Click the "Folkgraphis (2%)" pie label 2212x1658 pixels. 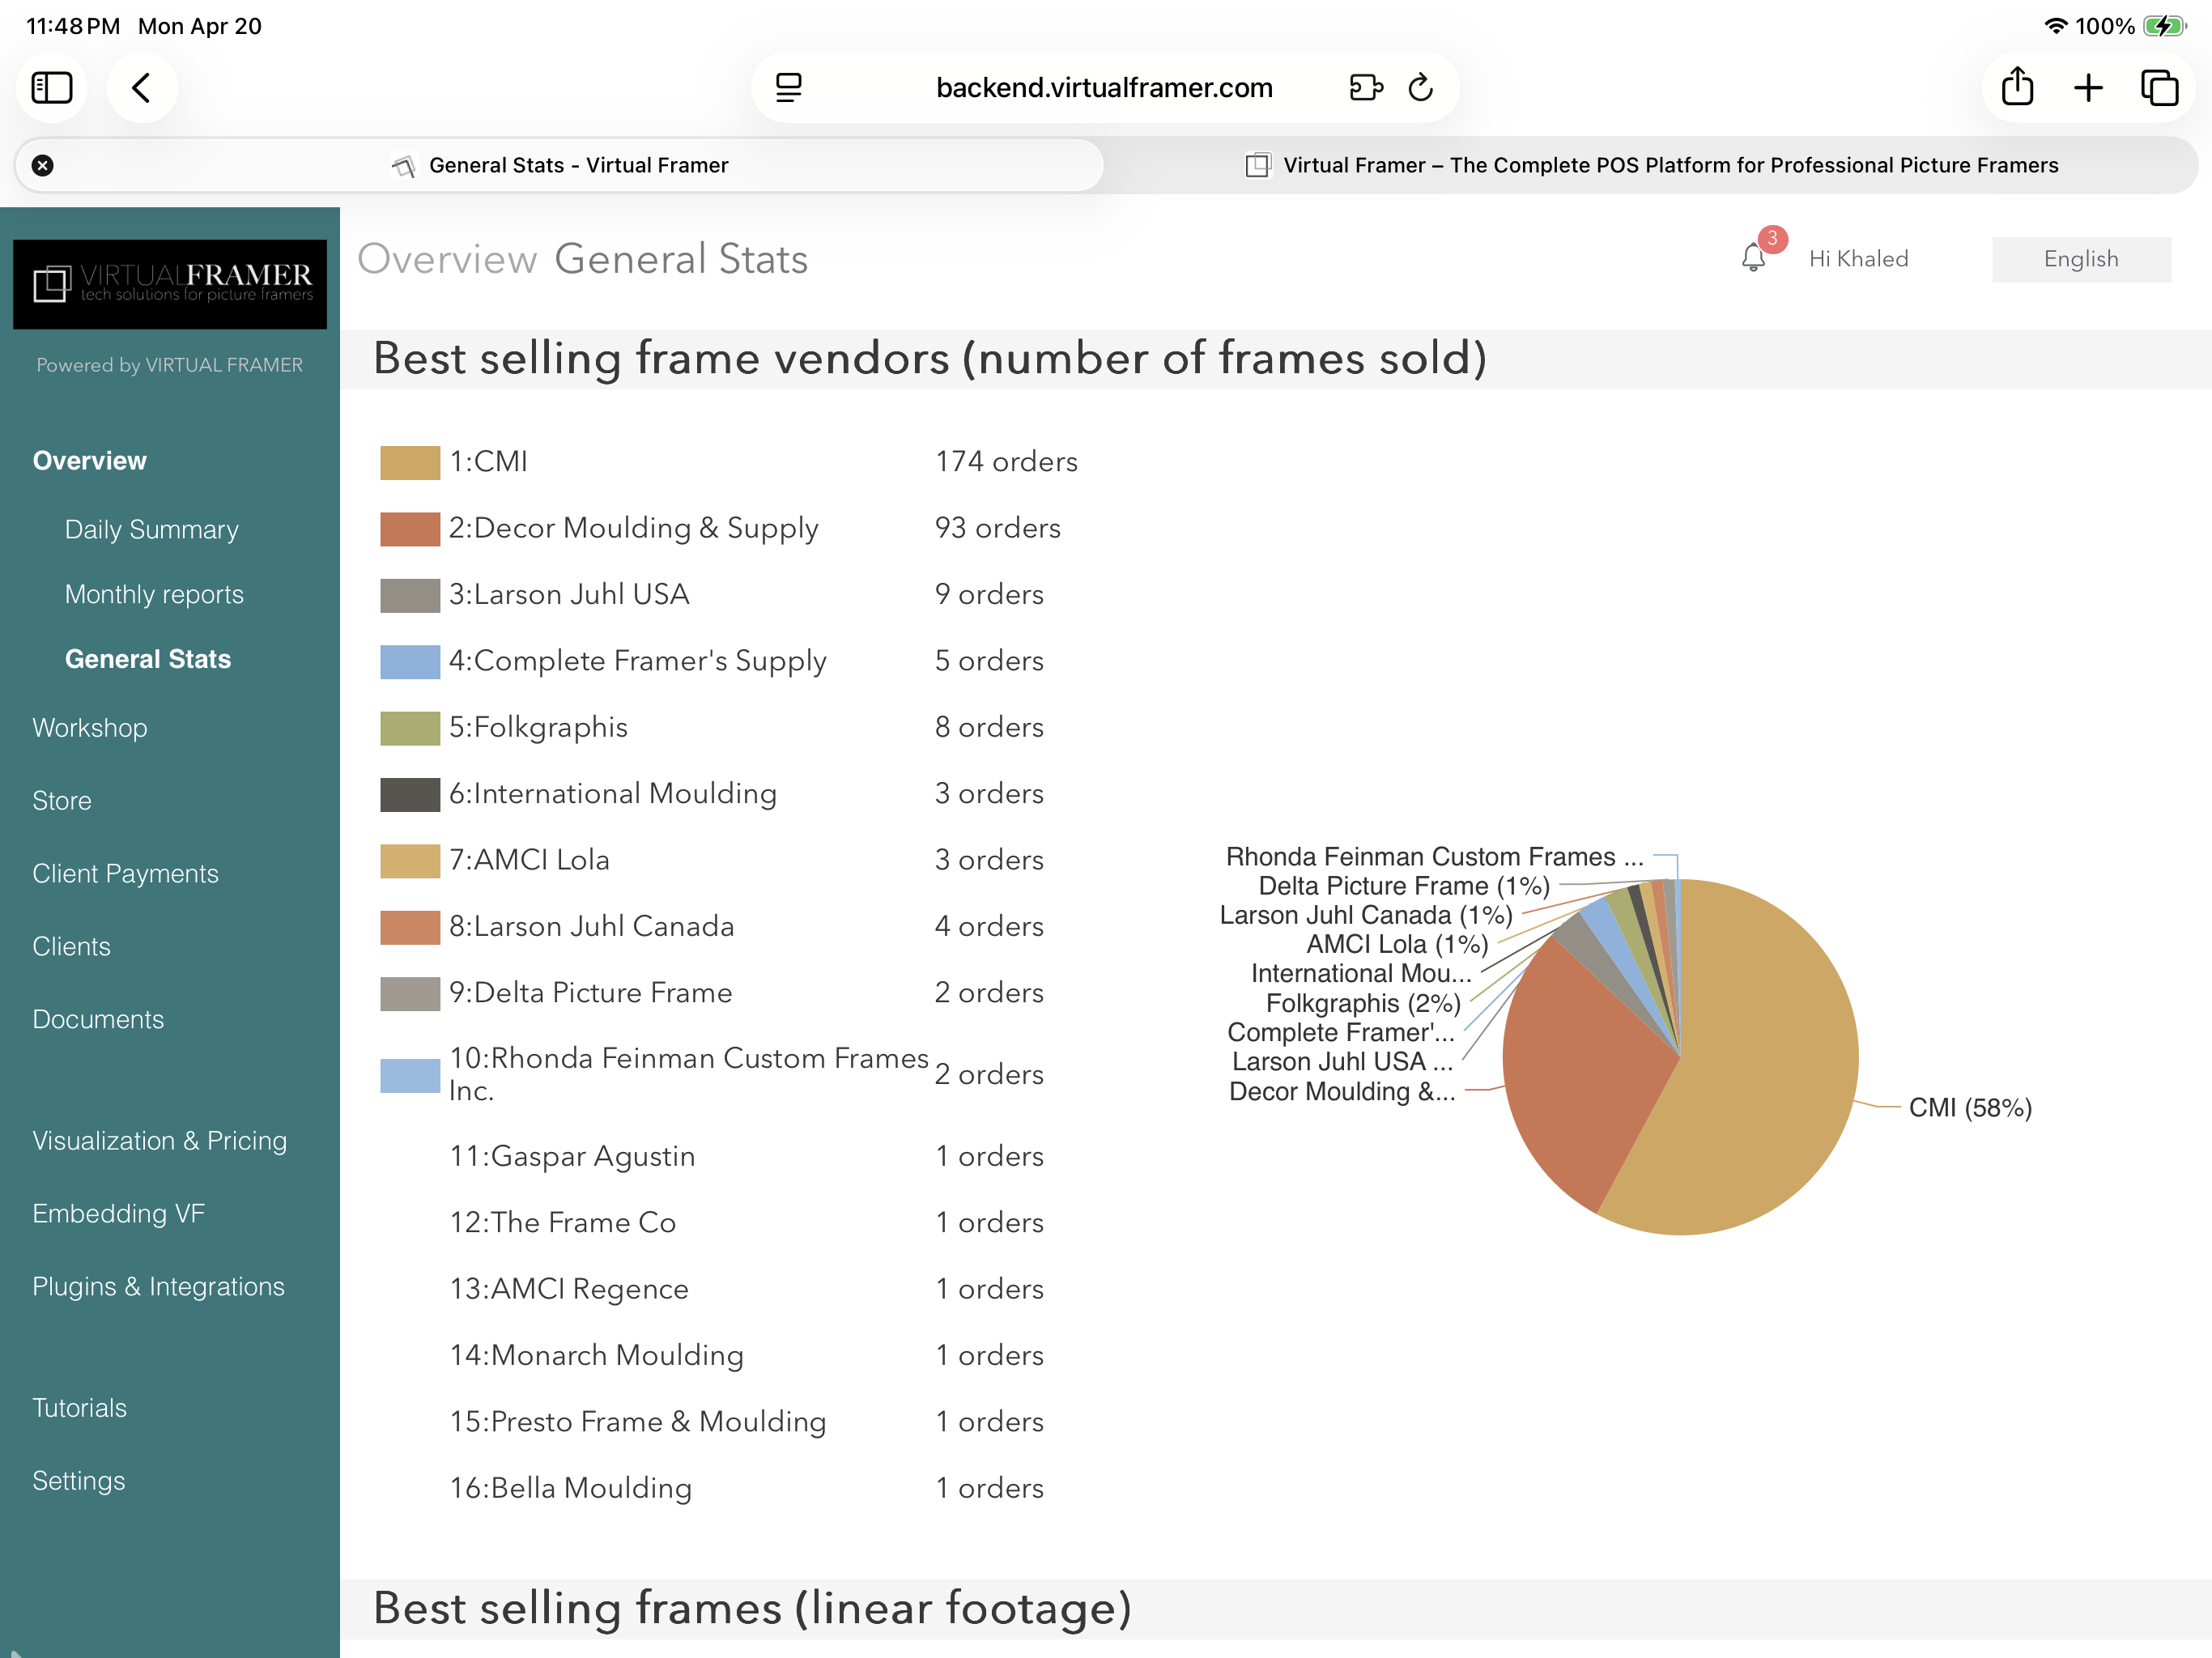pos(1363,1003)
